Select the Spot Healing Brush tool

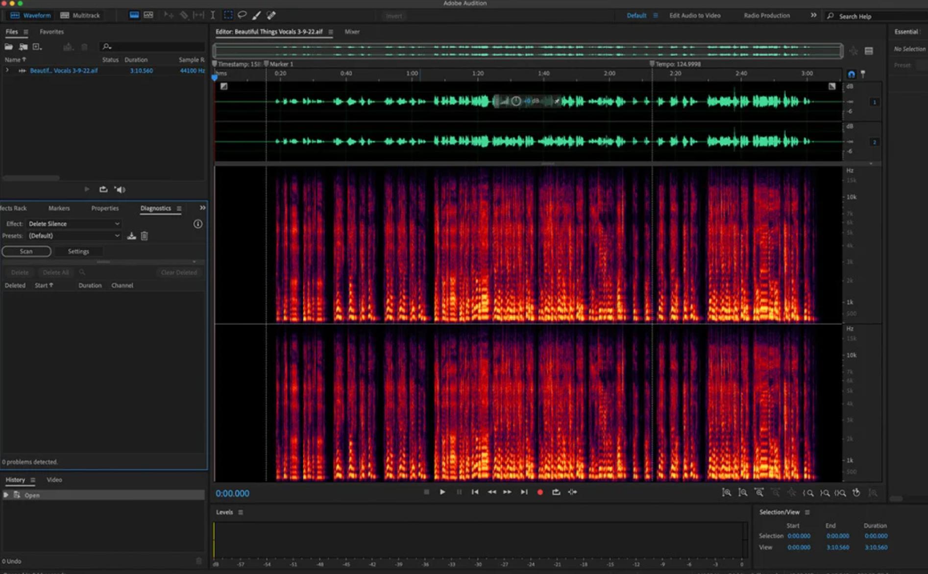(x=271, y=15)
